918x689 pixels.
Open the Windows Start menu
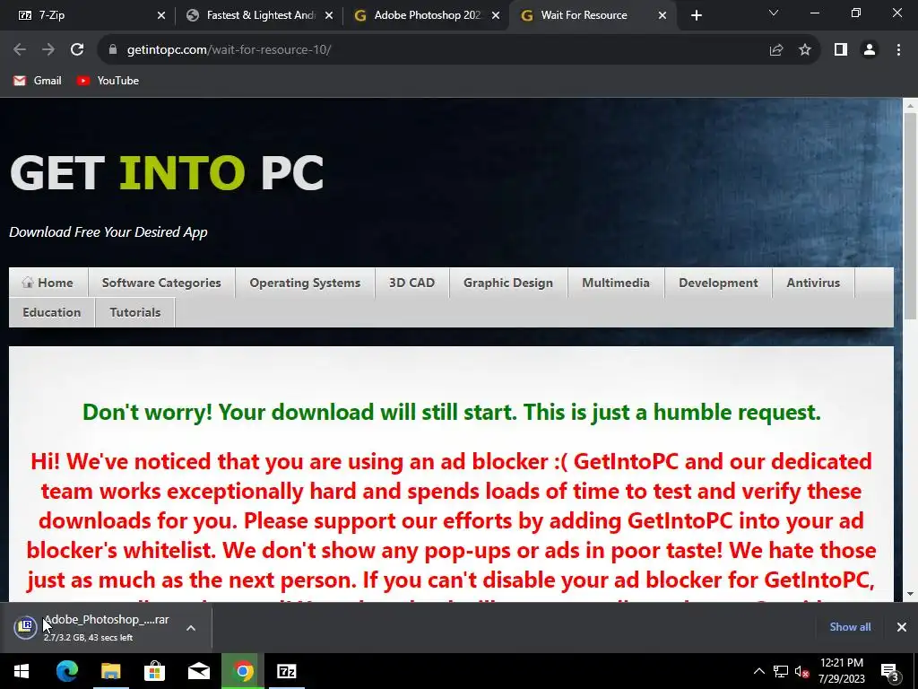22,671
